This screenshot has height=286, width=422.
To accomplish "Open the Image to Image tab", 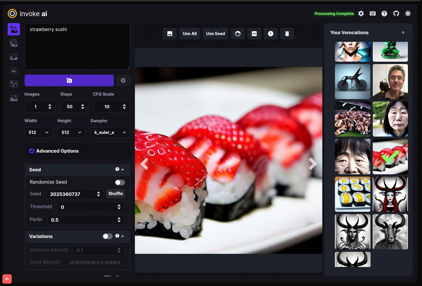I will [14, 43].
